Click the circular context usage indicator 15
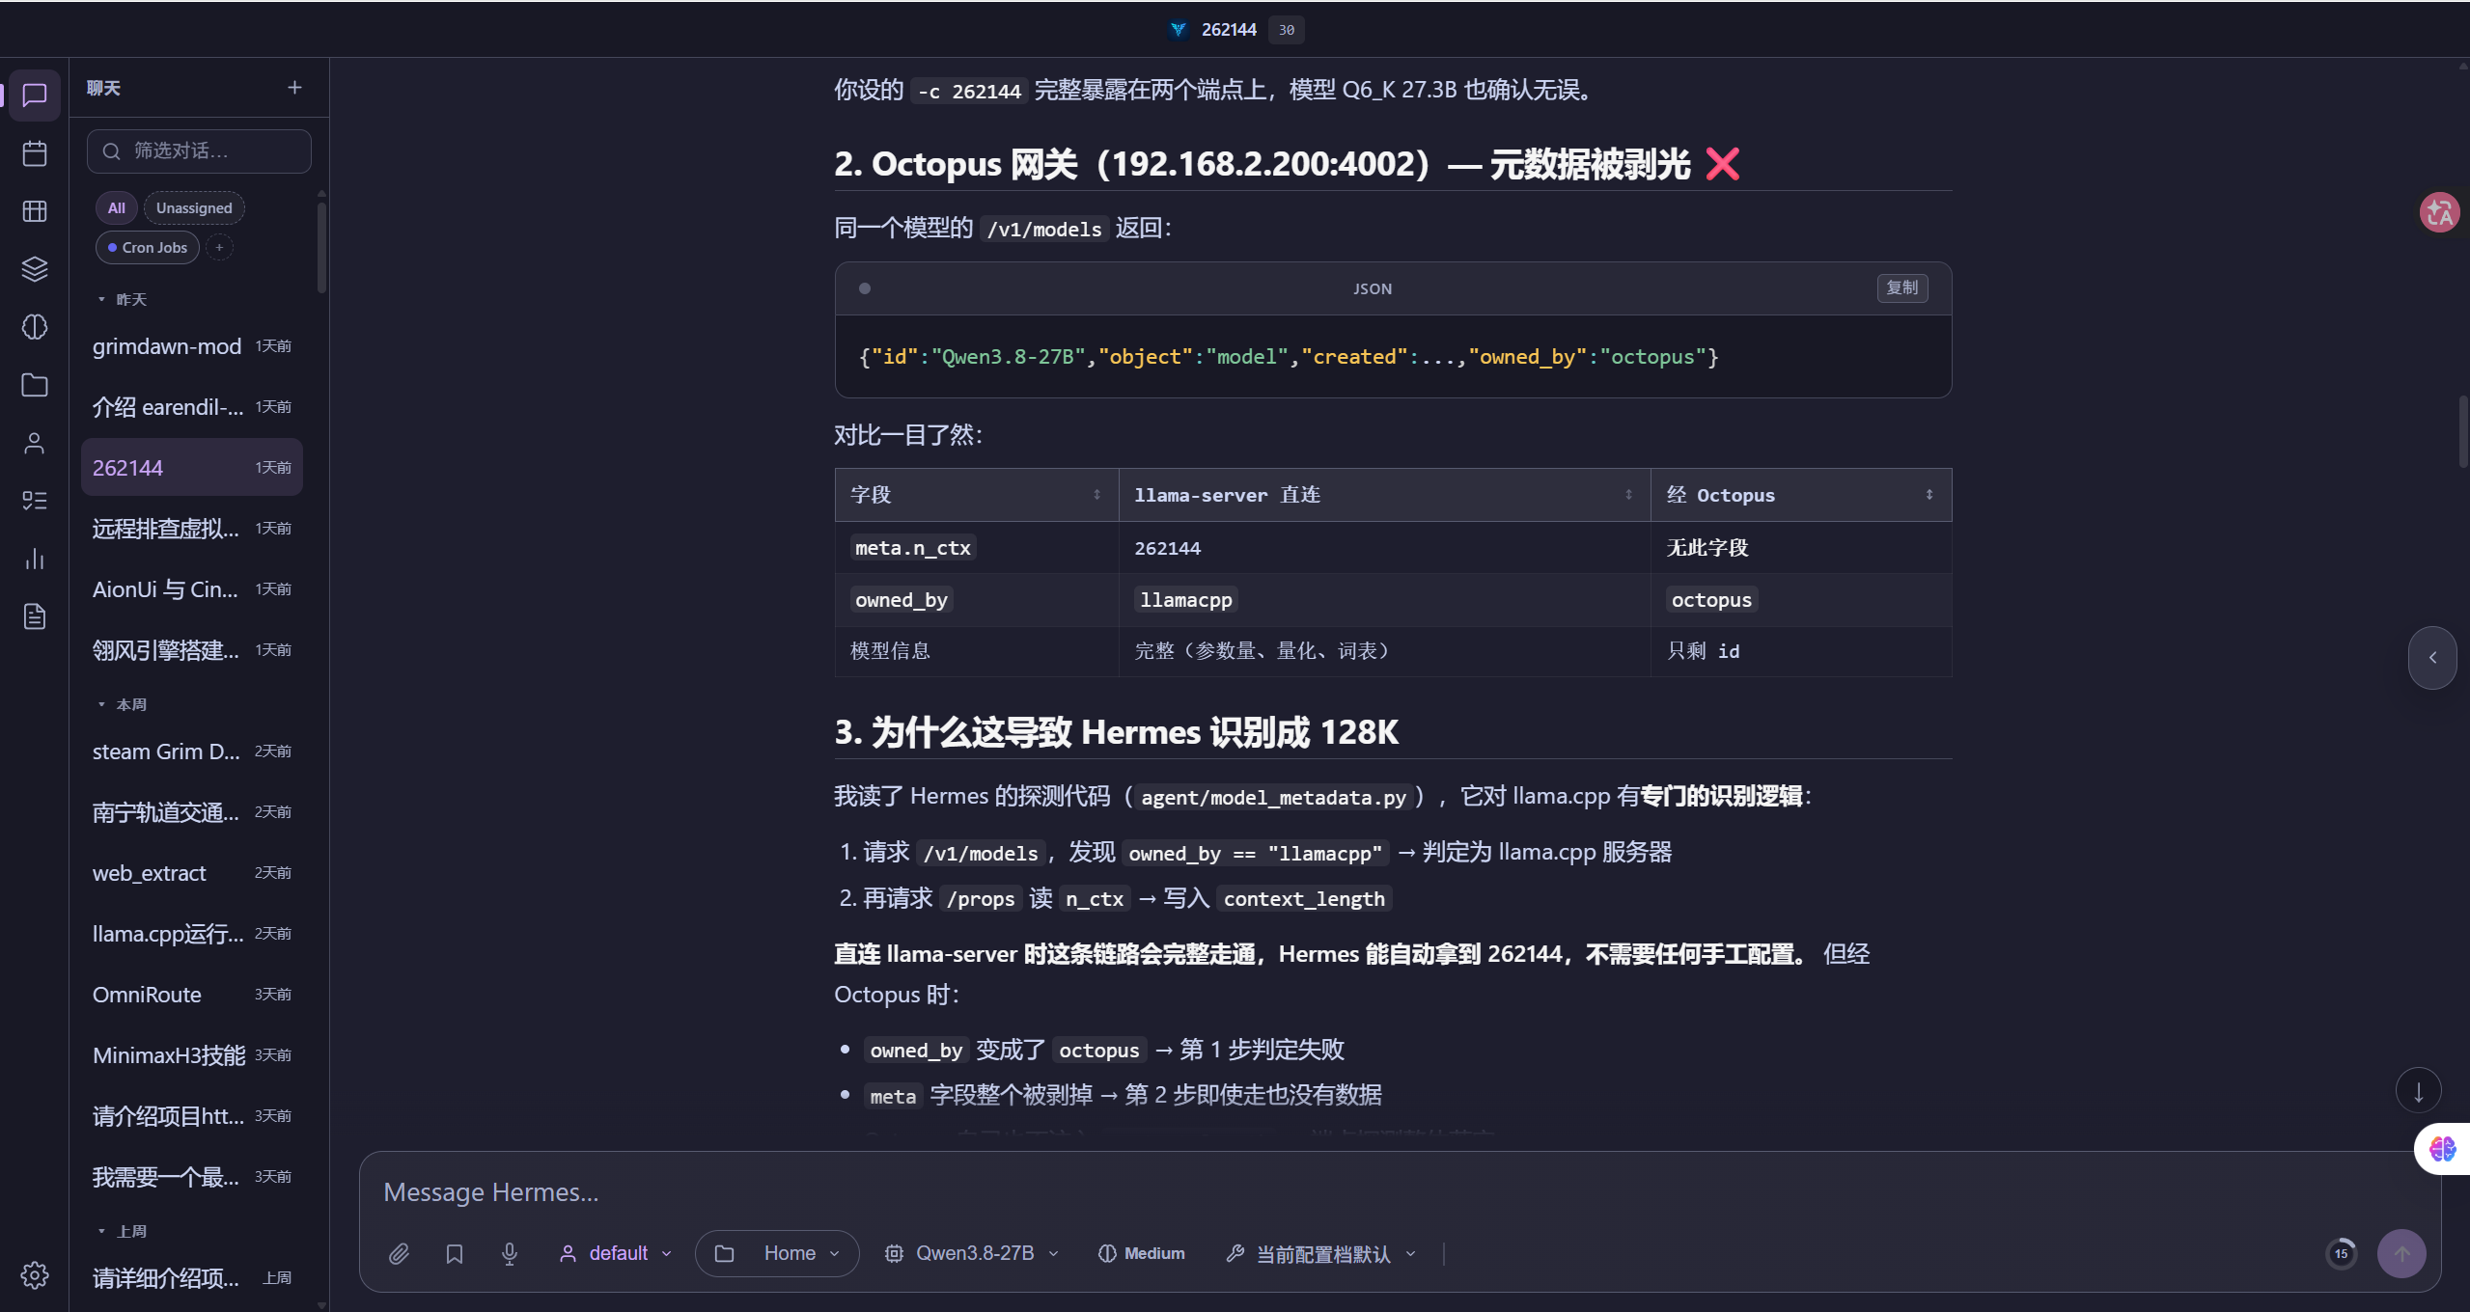This screenshot has width=2470, height=1312. (2341, 1253)
